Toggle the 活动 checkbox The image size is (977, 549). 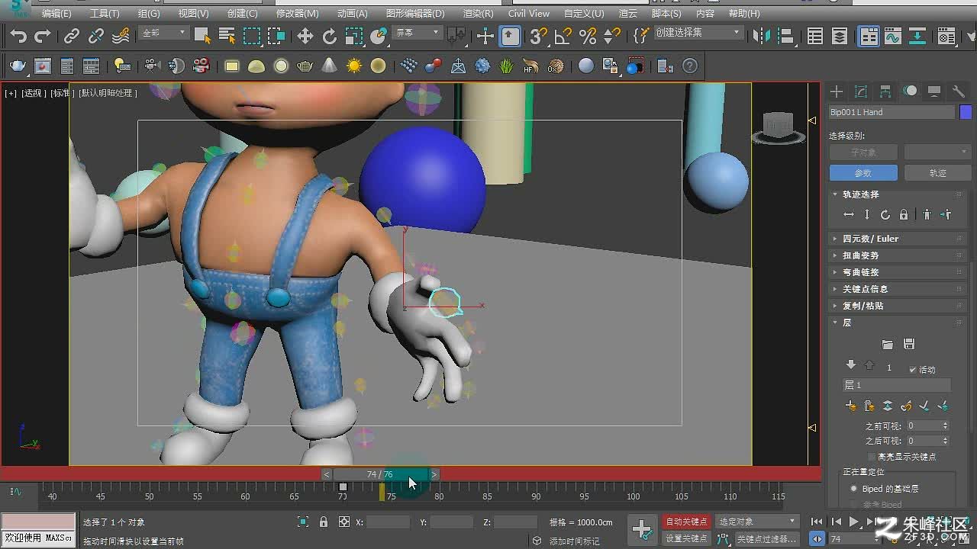point(913,370)
